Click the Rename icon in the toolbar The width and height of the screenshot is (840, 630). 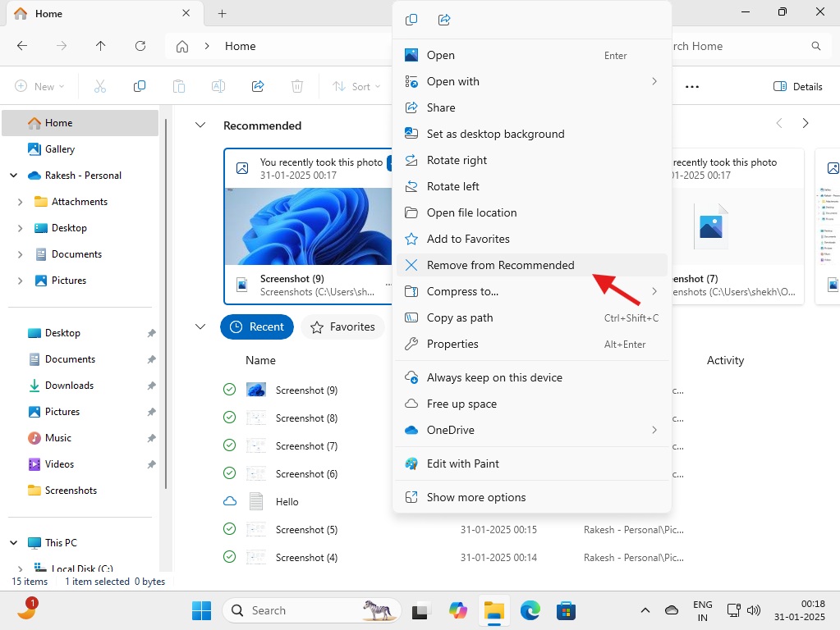(x=217, y=85)
